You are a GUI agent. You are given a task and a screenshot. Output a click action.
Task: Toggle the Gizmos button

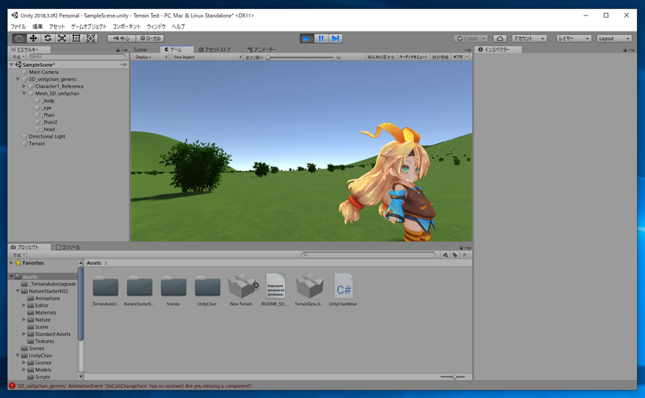tap(458, 57)
